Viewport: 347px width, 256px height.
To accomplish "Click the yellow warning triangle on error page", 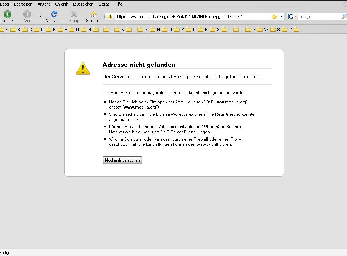I will (83, 69).
